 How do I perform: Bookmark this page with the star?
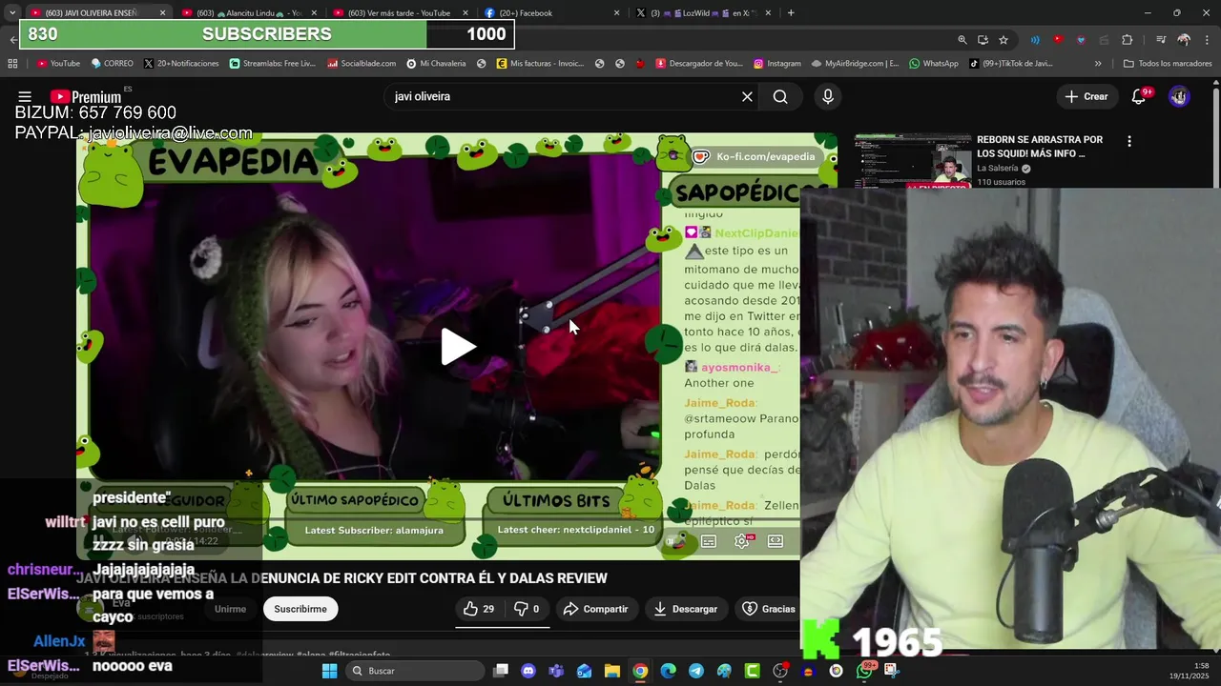click(1004, 40)
